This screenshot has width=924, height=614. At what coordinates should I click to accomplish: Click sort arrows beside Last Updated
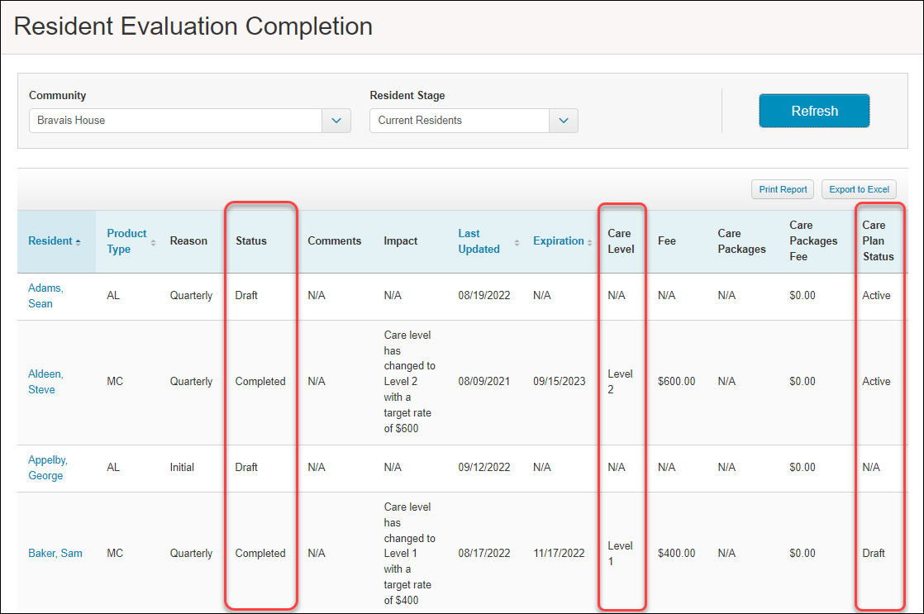click(x=517, y=242)
